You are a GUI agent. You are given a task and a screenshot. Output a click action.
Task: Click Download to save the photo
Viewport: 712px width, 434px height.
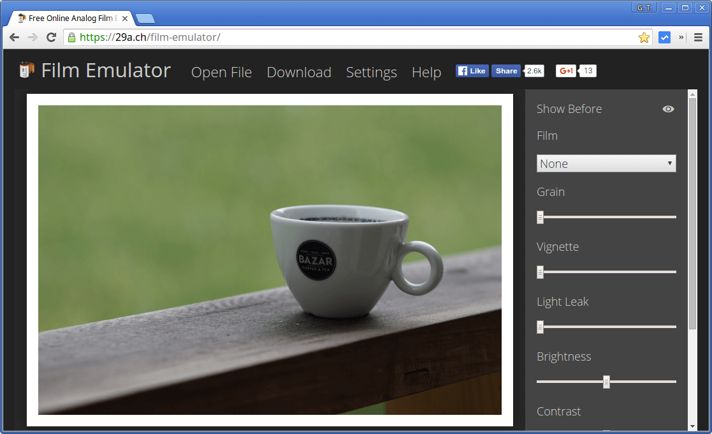click(x=298, y=72)
